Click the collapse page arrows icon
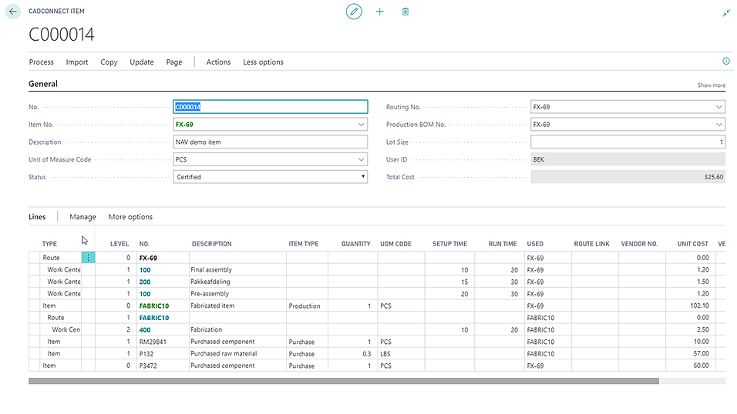The height and width of the screenshot is (414, 737). (x=725, y=13)
